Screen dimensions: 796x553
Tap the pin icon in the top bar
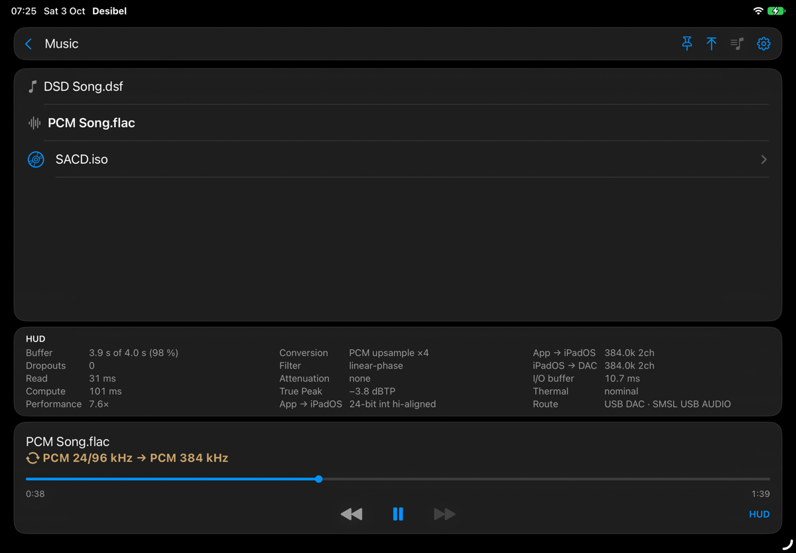pos(687,44)
